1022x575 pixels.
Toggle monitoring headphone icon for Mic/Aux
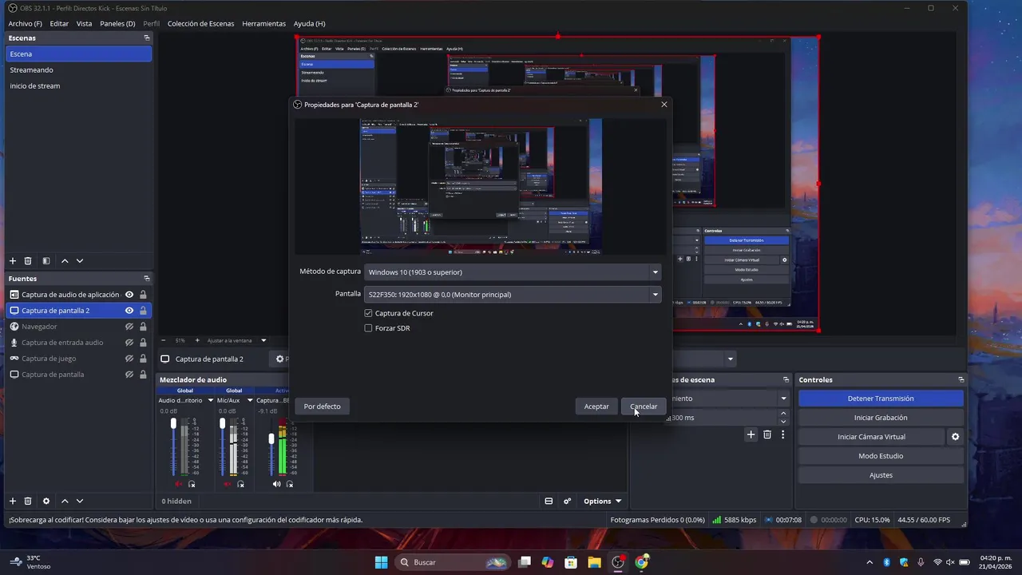coord(240,484)
